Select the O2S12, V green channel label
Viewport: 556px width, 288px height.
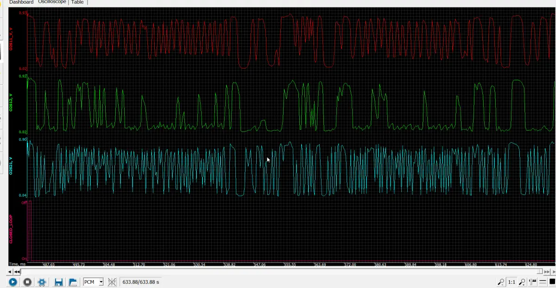coord(11,102)
